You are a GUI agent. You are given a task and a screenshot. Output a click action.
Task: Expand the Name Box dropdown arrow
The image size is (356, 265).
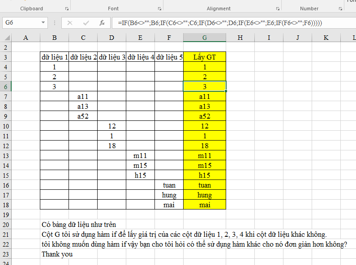tap(43, 23)
